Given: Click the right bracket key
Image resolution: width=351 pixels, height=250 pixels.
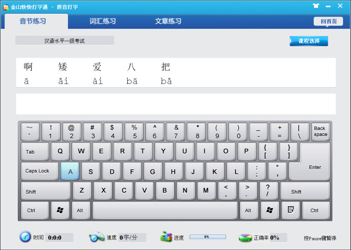Looking at the screenshot, I should (x=288, y=151).
